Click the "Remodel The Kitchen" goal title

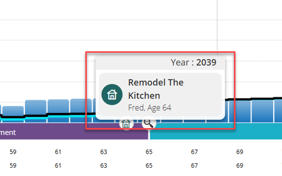click(x=156, y=89)
